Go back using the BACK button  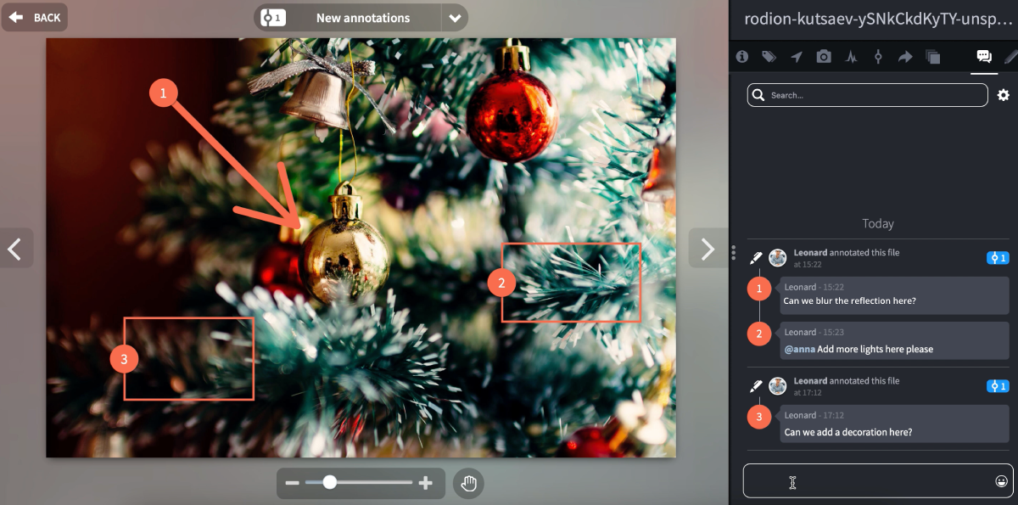click(34, 17)
